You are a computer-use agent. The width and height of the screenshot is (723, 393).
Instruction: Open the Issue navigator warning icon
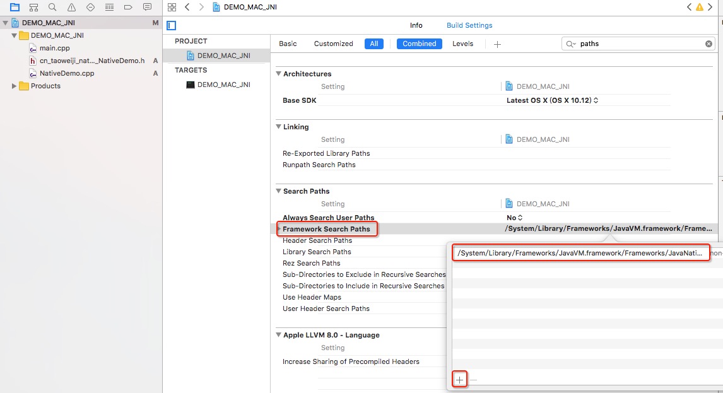coord(71,8)
